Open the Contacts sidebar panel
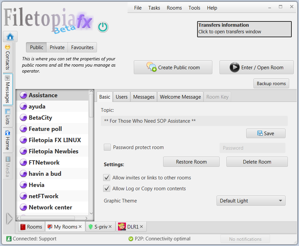Image resolution: width=299 pixels, height=246 pixels. tap(7, 58)
